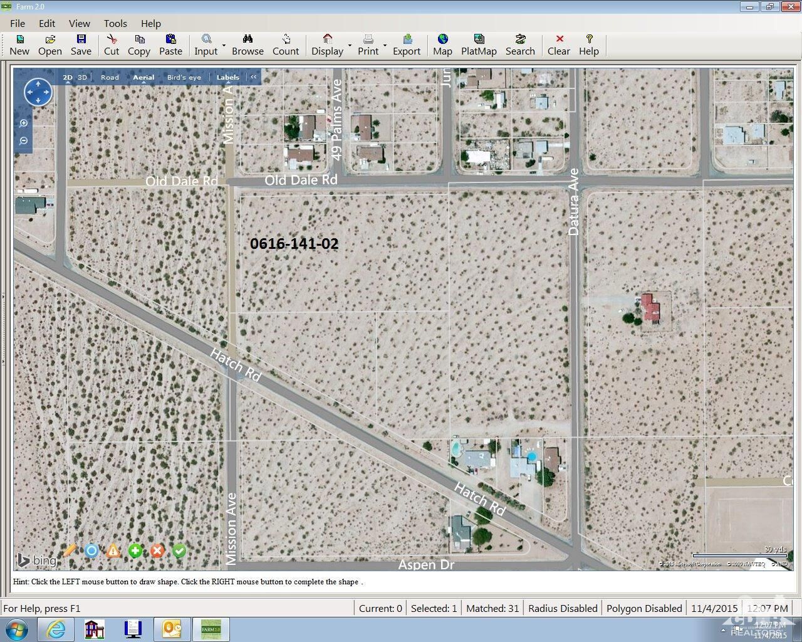Toggle map Labels off

[227, 76]
